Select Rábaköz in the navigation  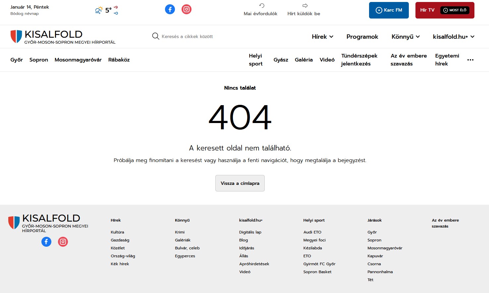point(119,60)
